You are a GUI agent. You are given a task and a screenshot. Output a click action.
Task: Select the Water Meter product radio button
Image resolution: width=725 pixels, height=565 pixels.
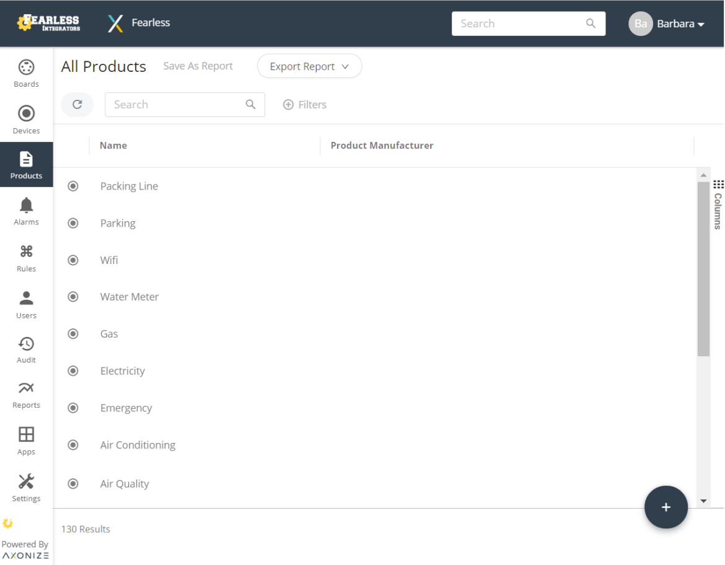click(72, 296)
